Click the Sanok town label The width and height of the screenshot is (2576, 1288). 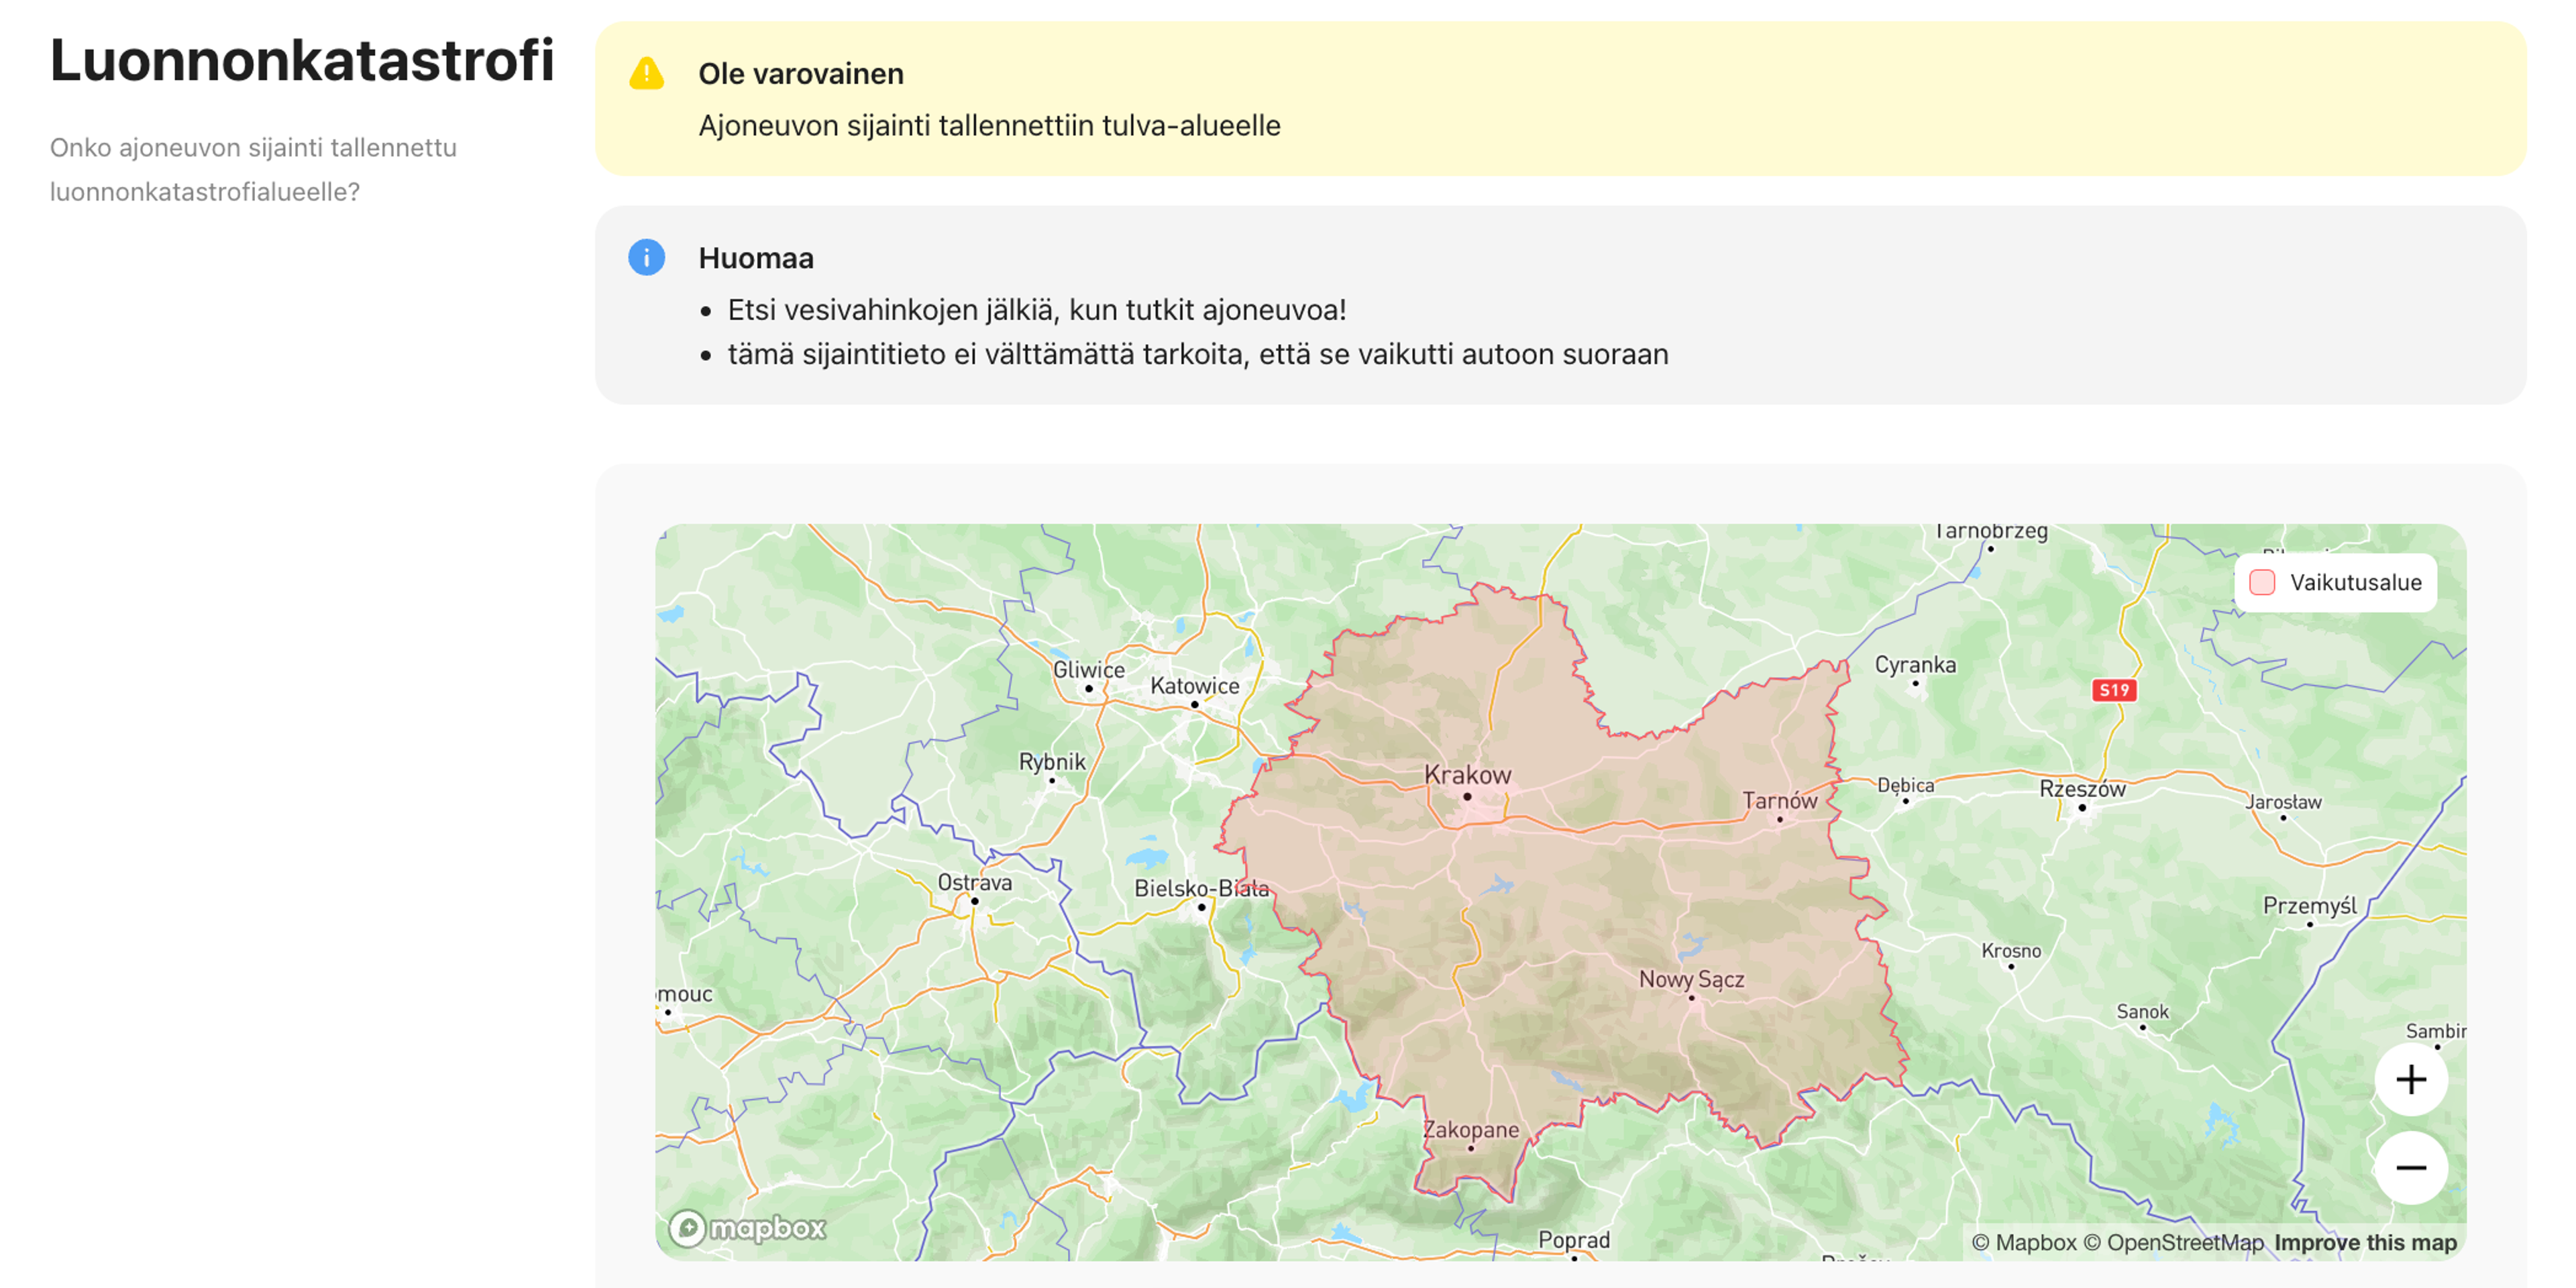pos(2142,1012)
